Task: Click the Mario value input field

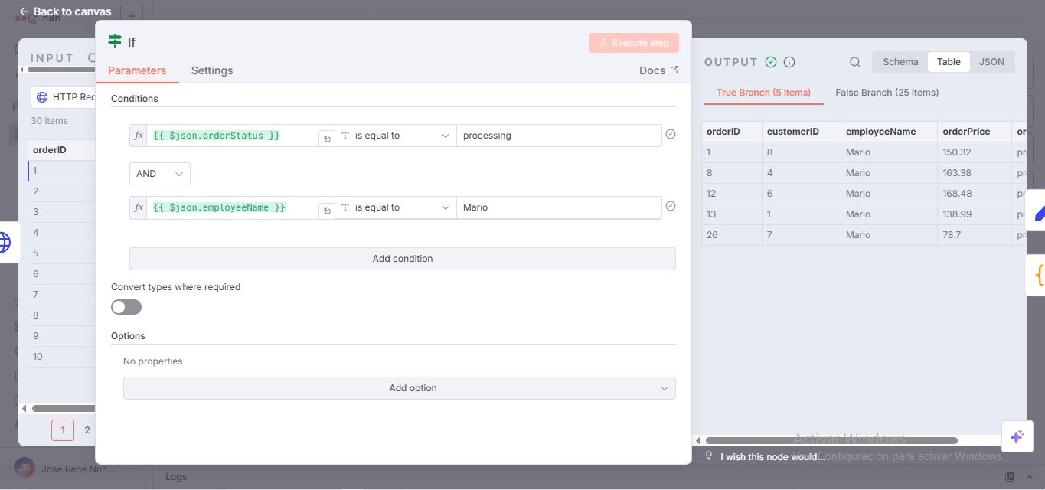Action: [559, 207]
